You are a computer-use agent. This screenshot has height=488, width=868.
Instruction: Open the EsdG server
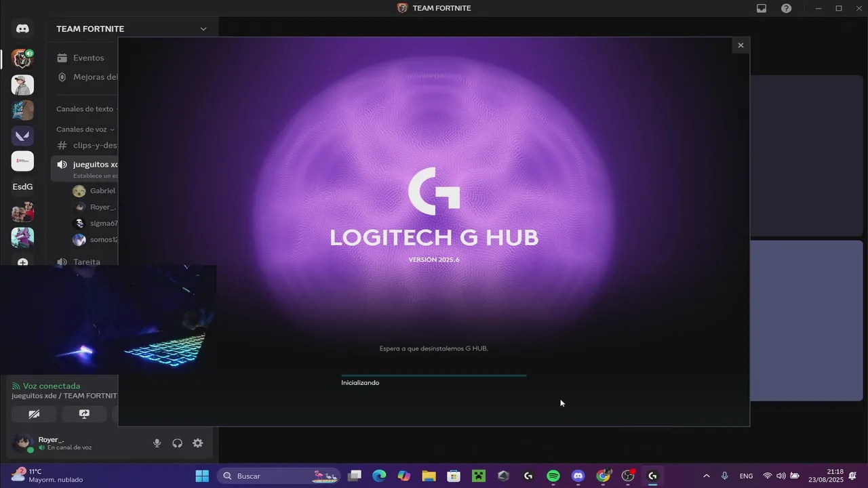[x=22, y=186]
